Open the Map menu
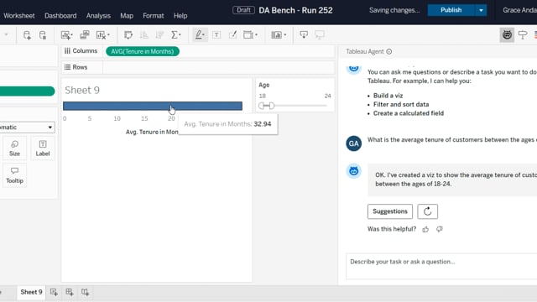The height and width of the screenshot is (302, 537). tap(127, 16)
